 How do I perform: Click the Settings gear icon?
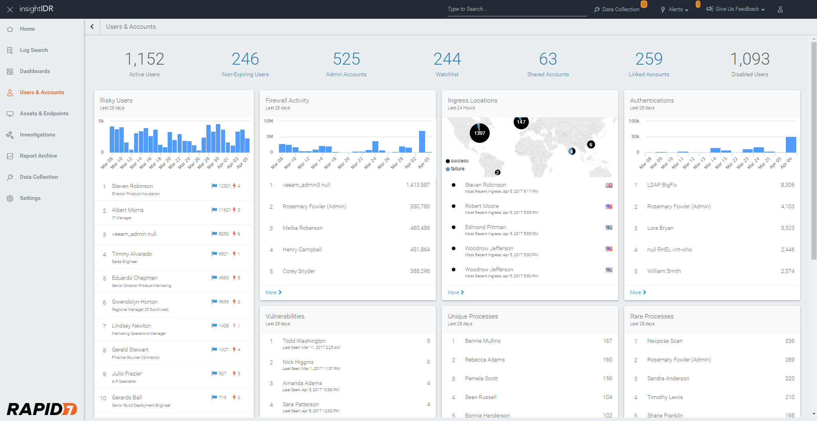click(x=10, y=198)
